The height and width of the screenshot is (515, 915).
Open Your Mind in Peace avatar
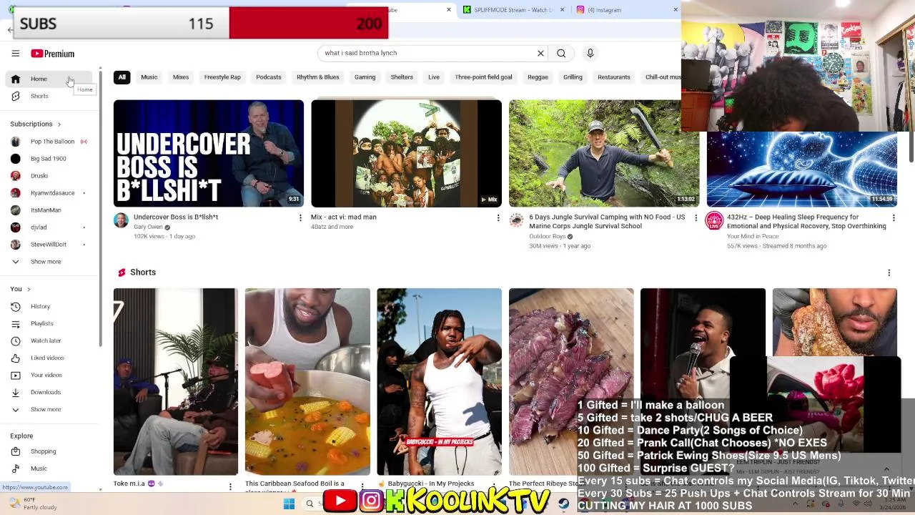[714, 220]
